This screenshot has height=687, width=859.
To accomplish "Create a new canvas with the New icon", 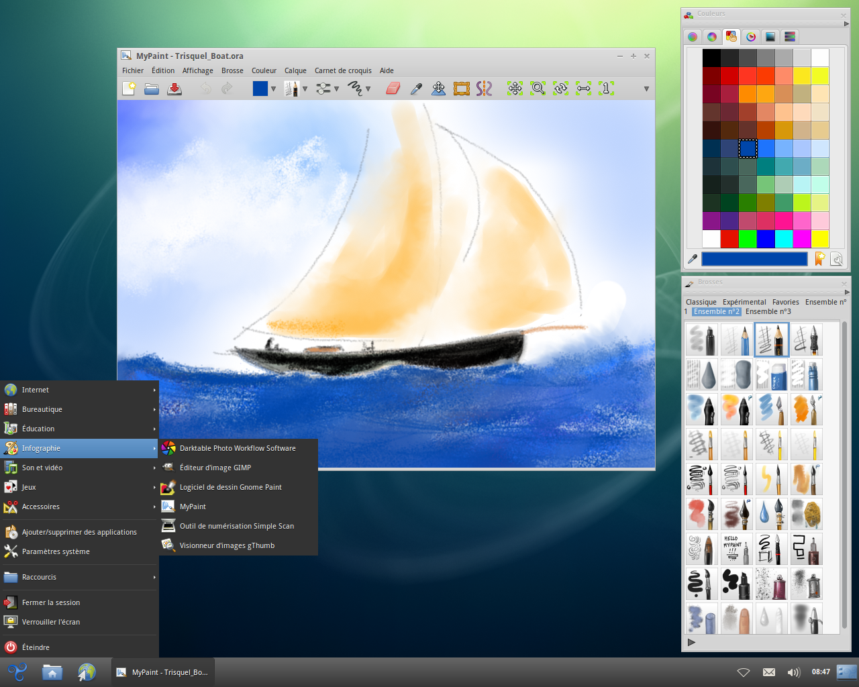I will (x=129, y=89).
